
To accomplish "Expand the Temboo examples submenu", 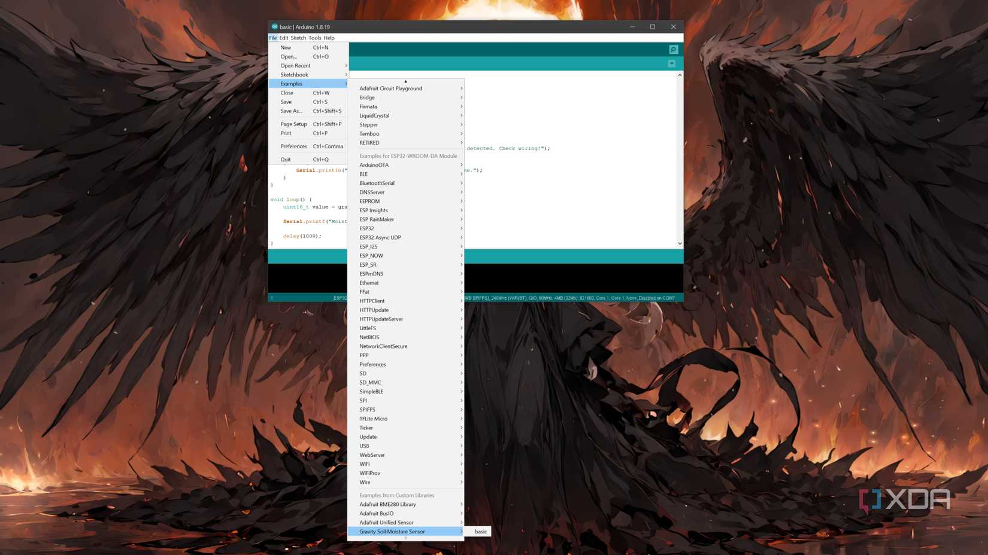I will click(406, 134).
